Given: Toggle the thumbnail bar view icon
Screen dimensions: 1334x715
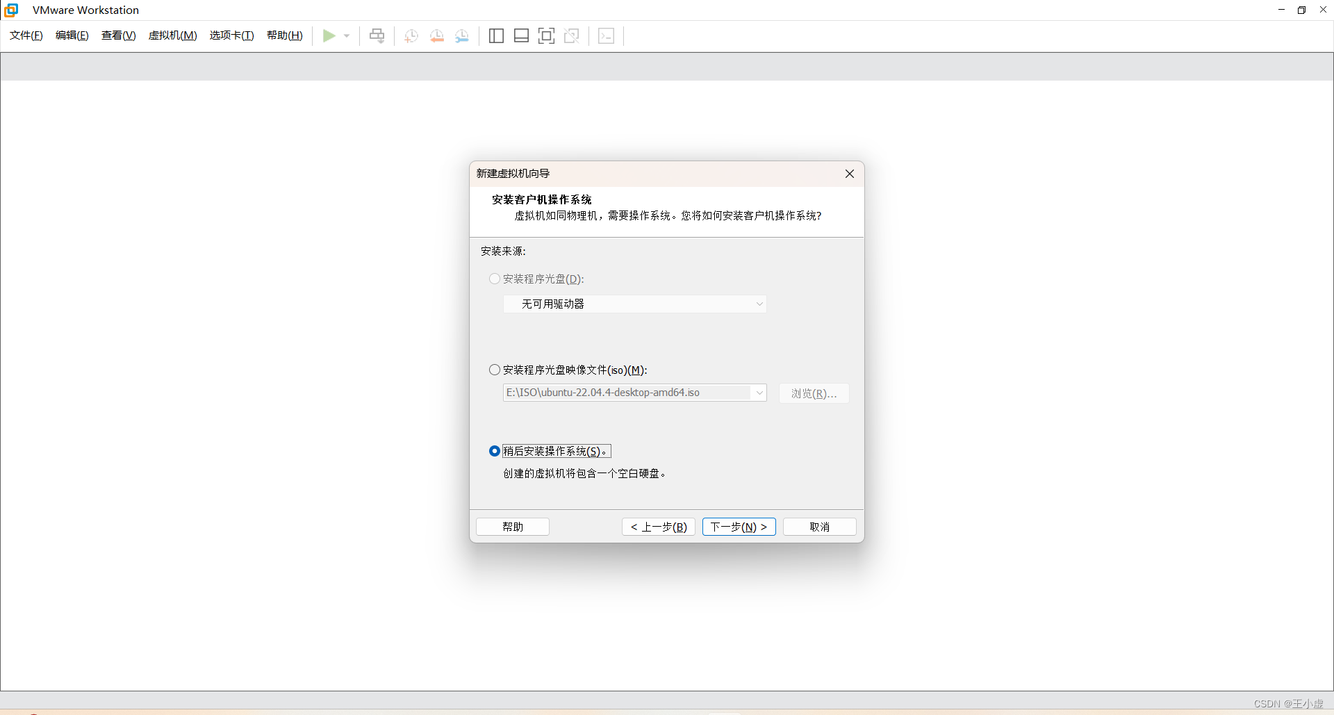Looking at the screenshot, I should click(521, 36).
